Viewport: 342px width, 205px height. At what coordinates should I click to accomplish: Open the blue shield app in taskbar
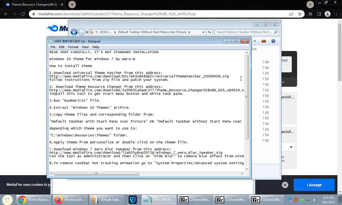click(133, 200)
